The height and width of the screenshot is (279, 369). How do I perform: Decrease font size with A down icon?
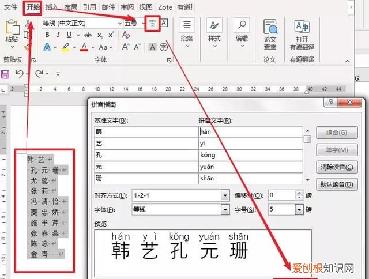coord(137,47)
